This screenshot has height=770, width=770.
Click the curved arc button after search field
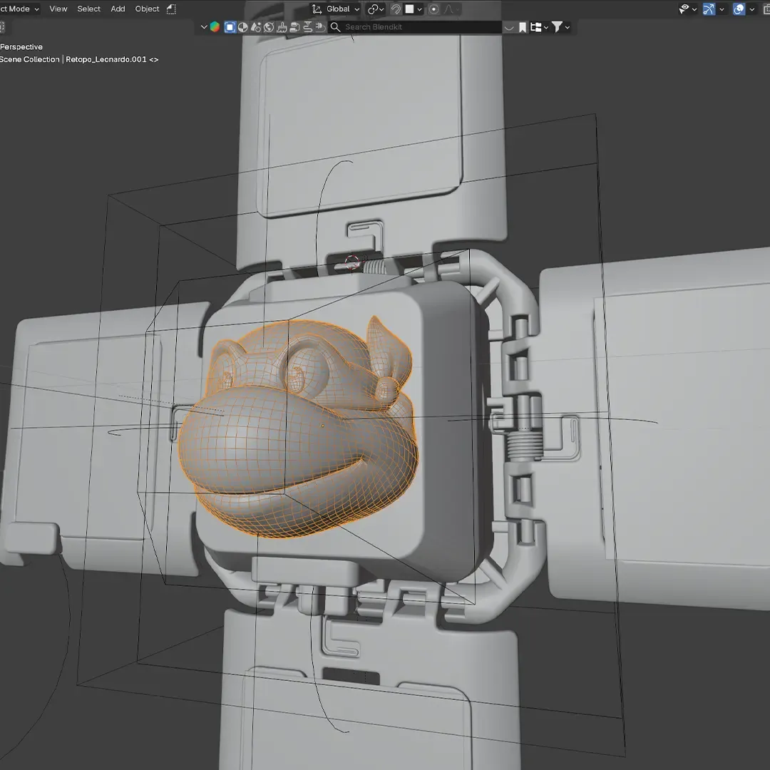(509, 28)
